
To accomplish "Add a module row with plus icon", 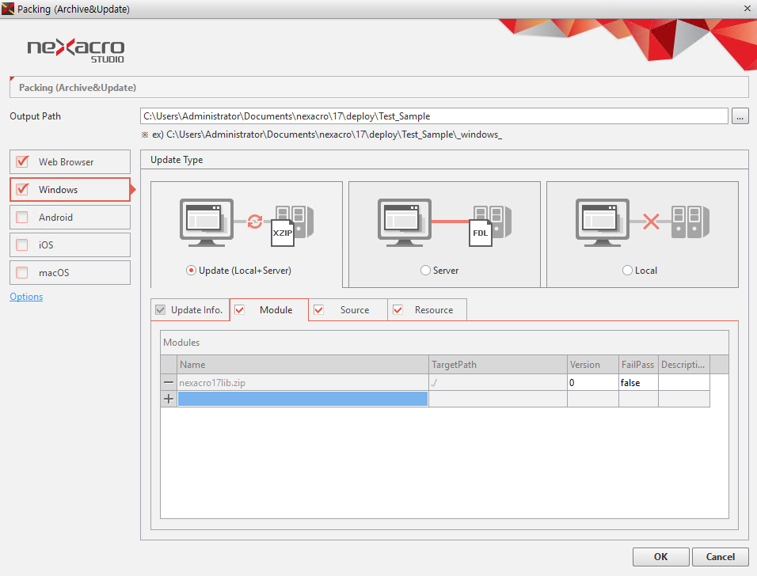I will pyautogui.click(x=169, y=400).
